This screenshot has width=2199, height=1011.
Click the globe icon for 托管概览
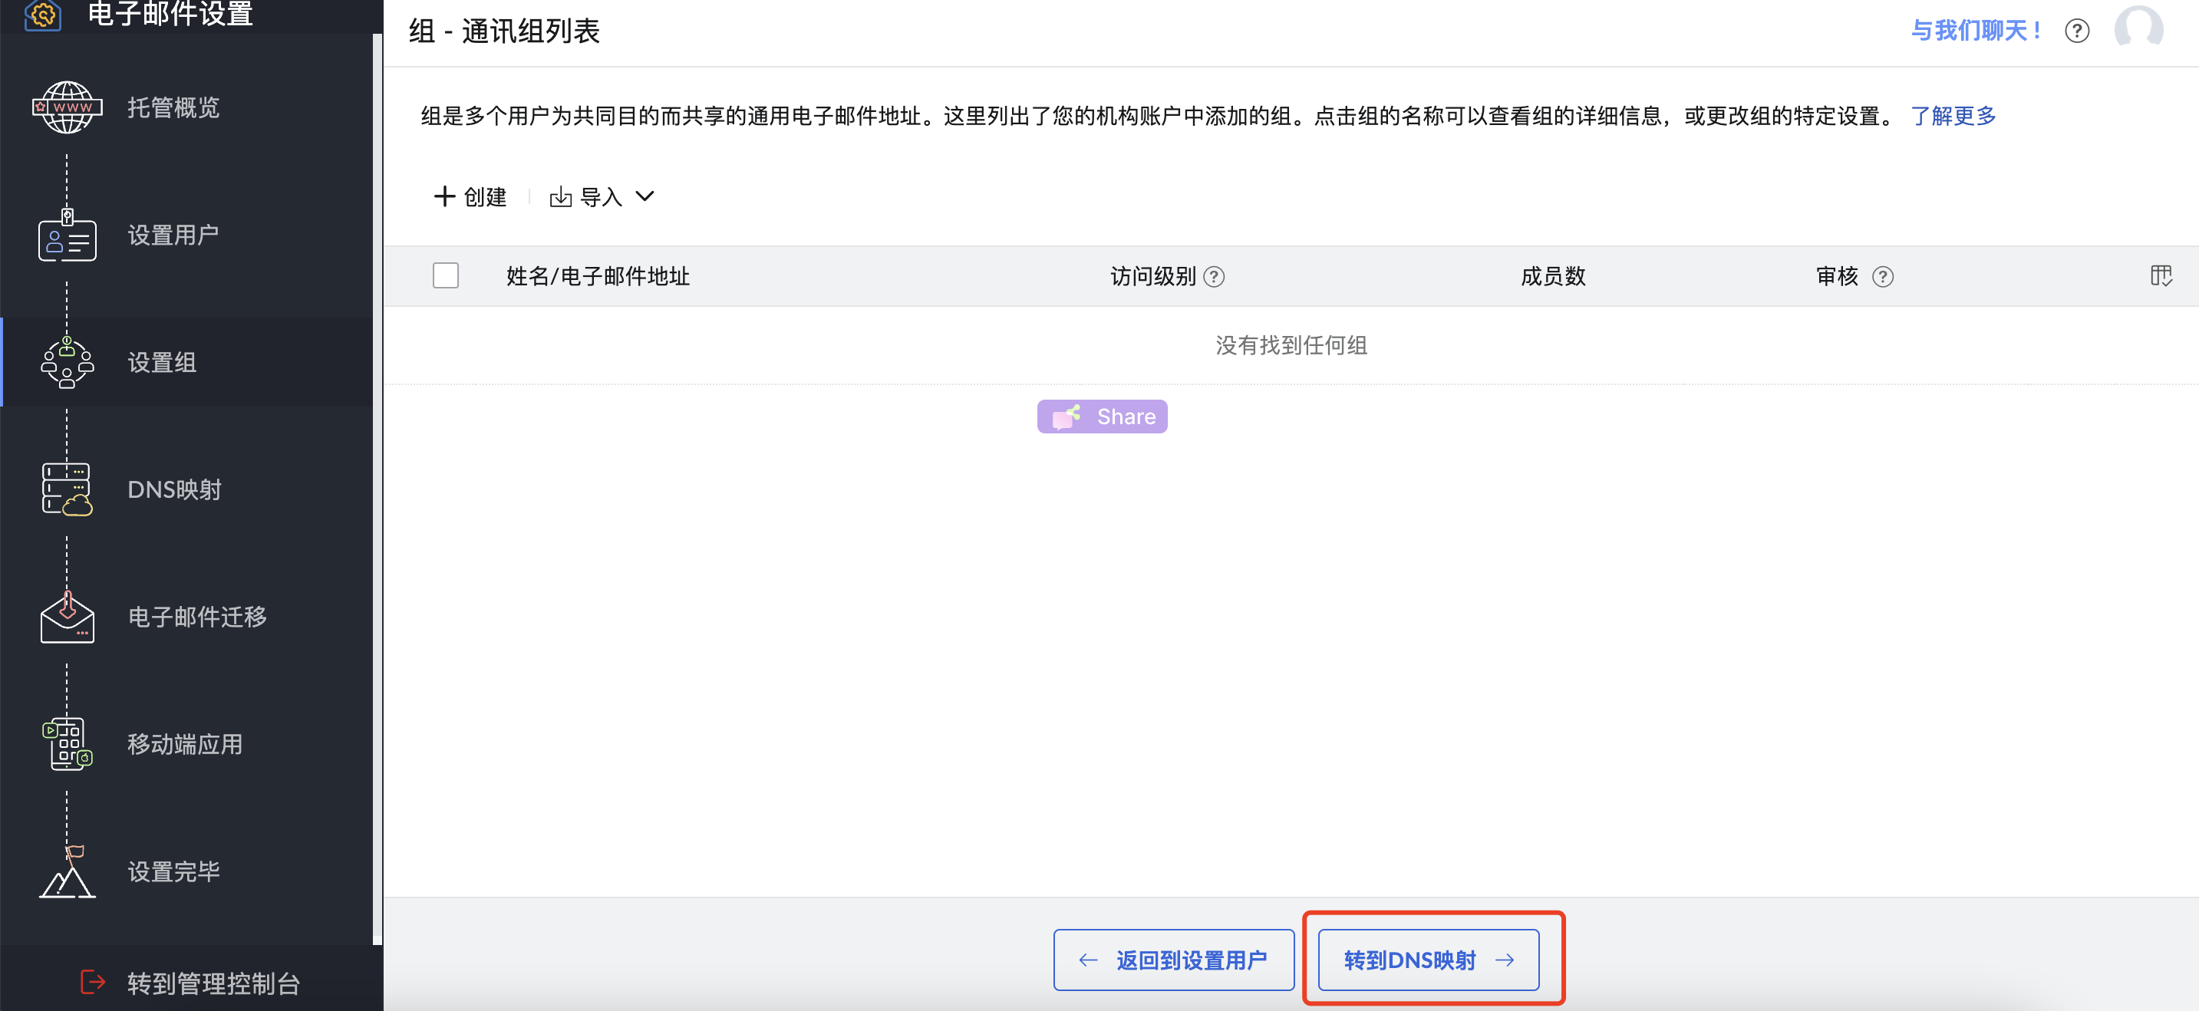67,107
